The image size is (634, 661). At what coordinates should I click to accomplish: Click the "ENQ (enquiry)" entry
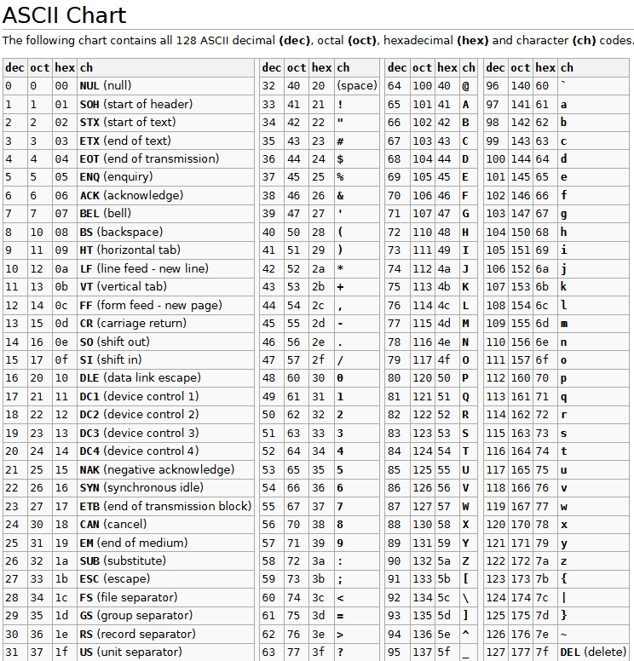(166, 177)
